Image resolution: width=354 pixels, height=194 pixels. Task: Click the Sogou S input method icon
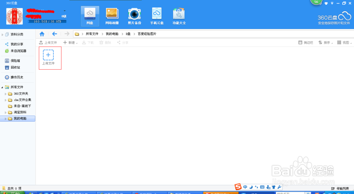click(238, 187)
